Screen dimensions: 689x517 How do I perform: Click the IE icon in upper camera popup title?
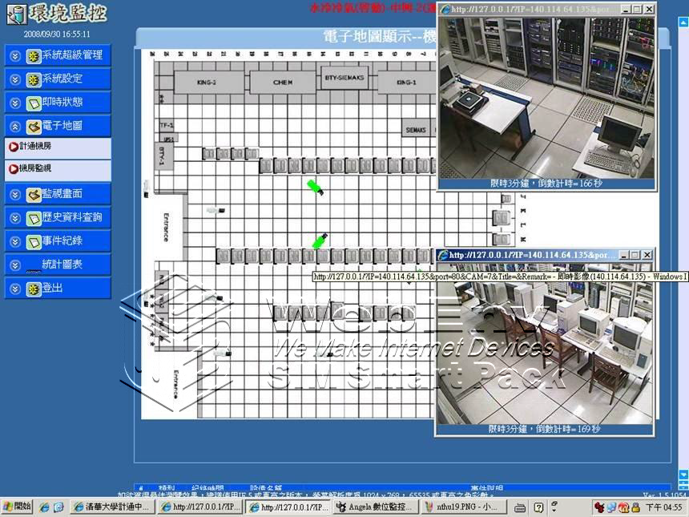pyautogui.click(x=445, y=10)
